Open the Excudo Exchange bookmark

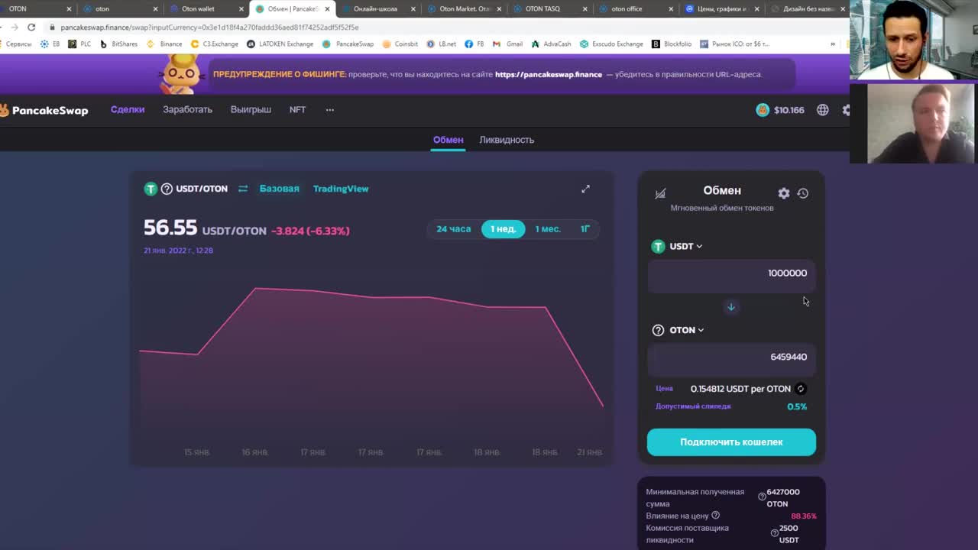[611, 44]
